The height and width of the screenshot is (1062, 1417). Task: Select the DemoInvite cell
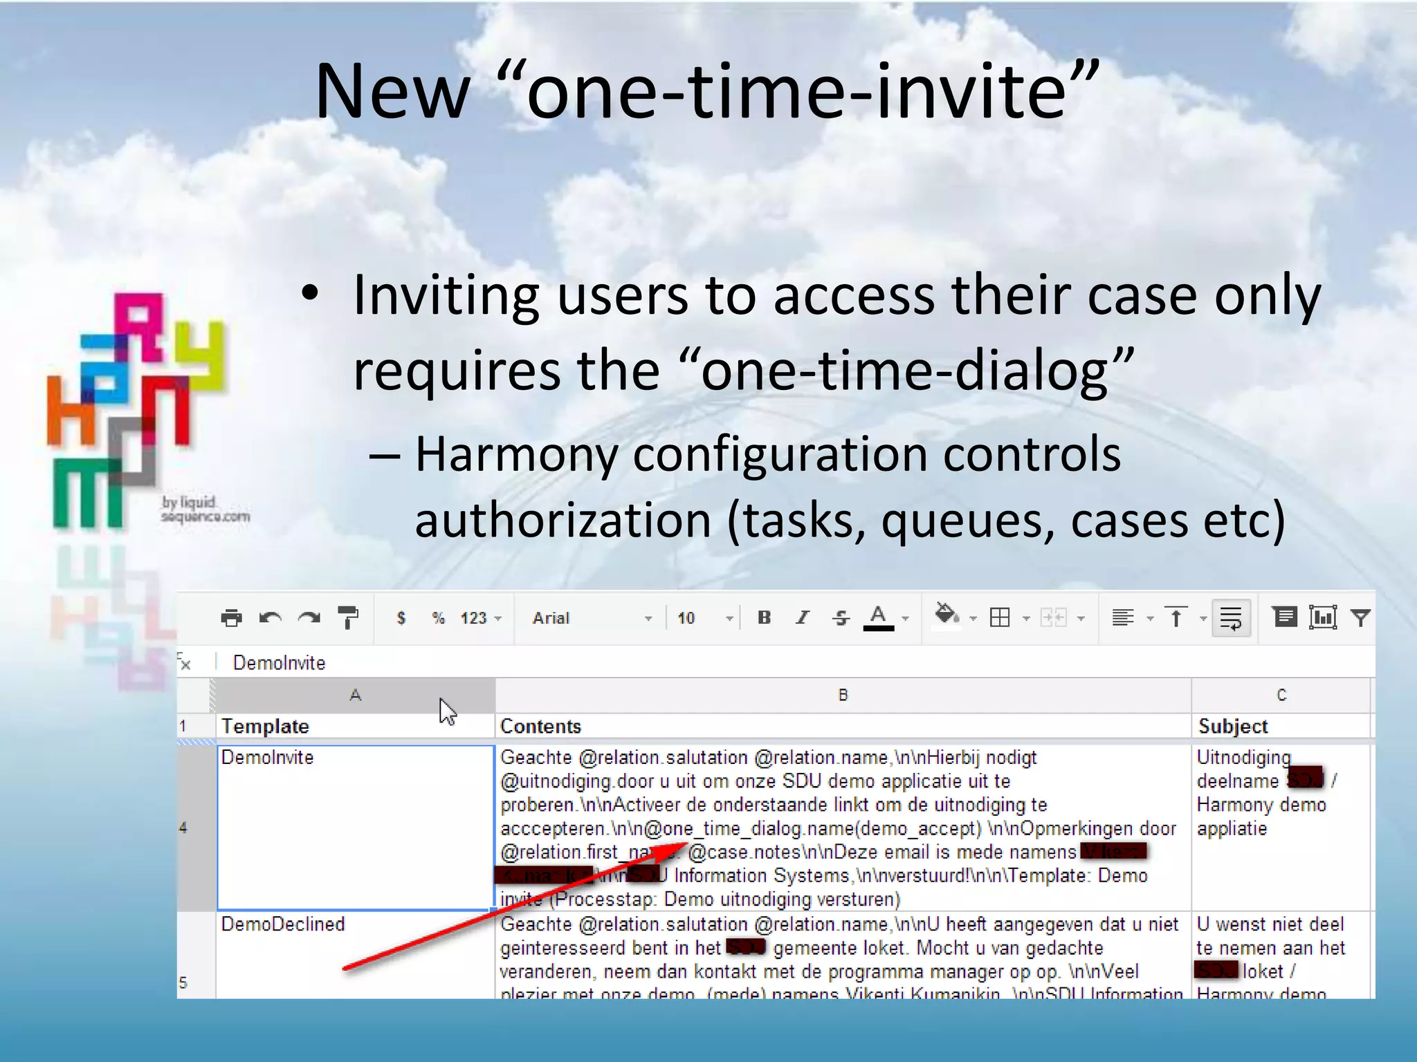coord(356,827)
